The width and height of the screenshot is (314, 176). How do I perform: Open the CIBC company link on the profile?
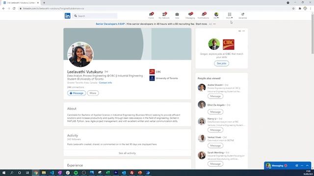155,72
